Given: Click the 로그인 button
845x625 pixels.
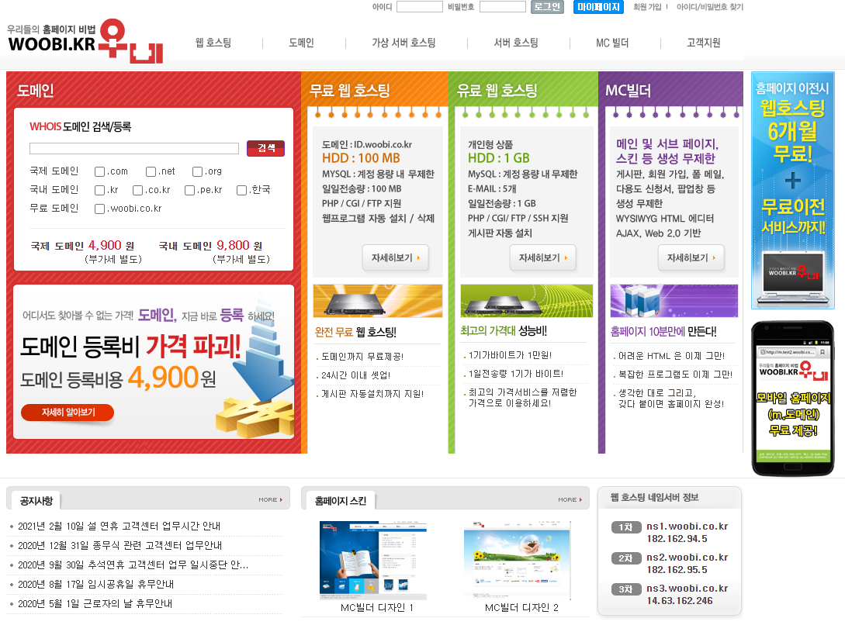Looking at the screenshot, I should coord(547,6).
